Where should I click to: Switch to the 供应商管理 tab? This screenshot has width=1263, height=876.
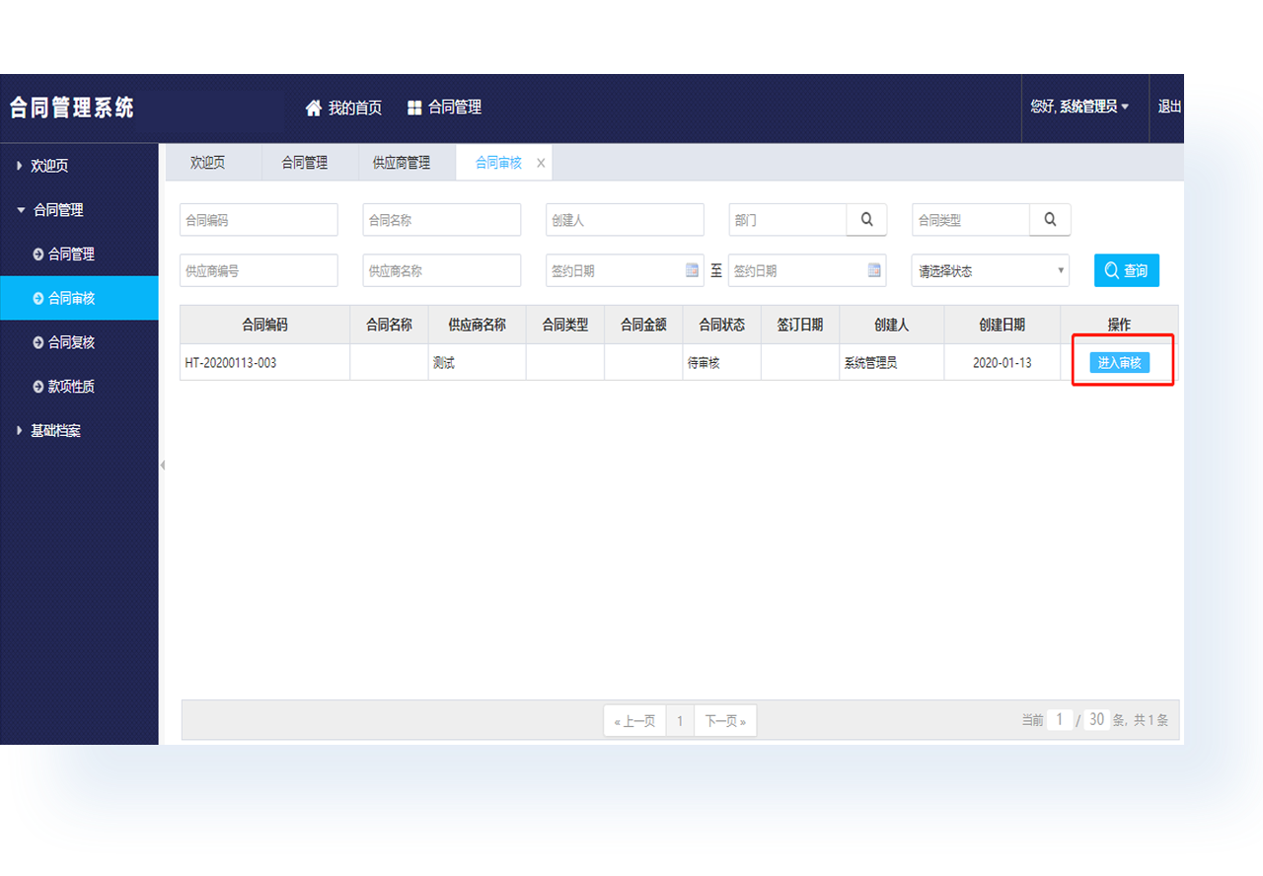tap(401, 163)
